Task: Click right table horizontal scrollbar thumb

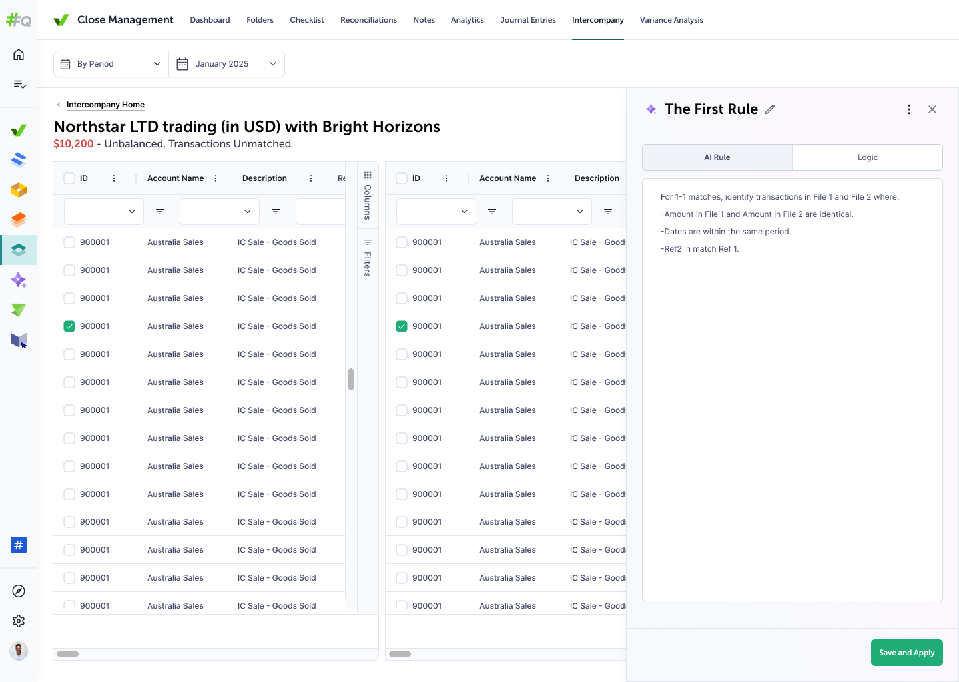Action: point(400,654)
